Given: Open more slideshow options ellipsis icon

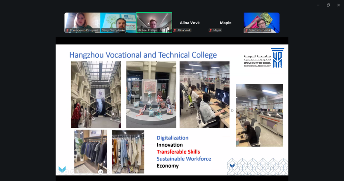Looking at the screenshot, I should pyautogui.click(x=108, y=172).
